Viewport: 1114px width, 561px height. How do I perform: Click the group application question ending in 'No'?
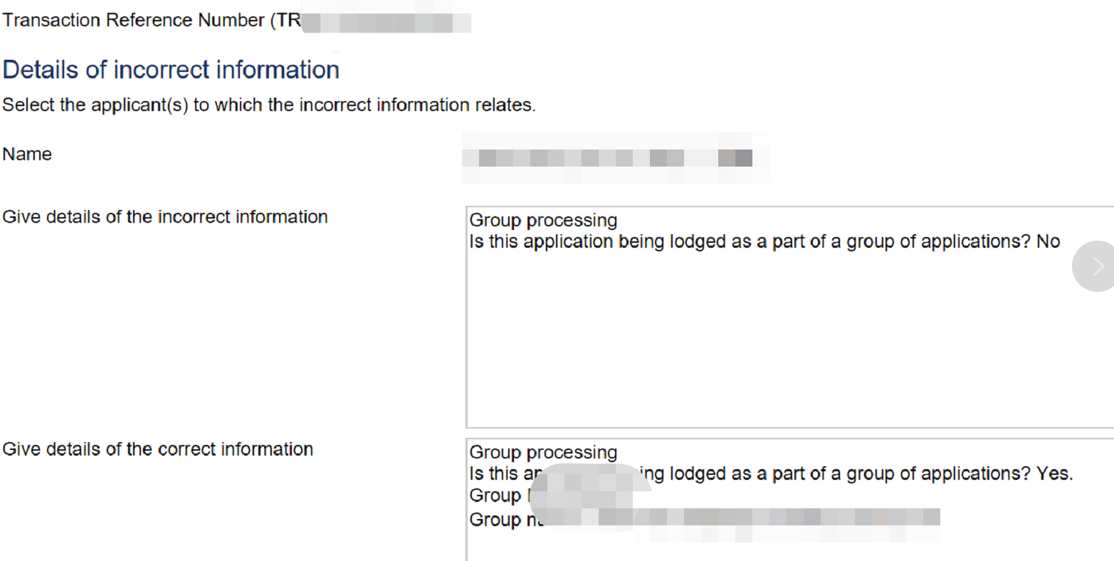764,242
